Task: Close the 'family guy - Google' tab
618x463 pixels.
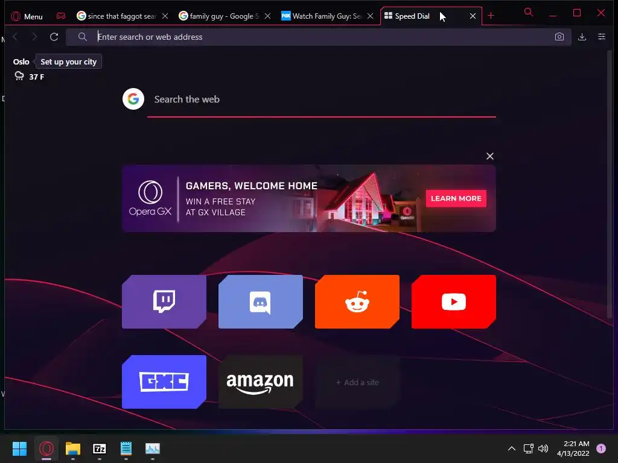Action: point(267,16)
